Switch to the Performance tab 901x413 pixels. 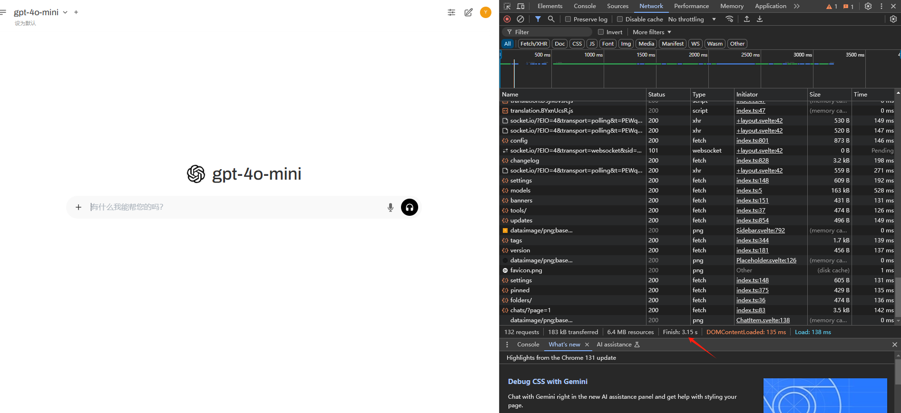tap(691, 6)
